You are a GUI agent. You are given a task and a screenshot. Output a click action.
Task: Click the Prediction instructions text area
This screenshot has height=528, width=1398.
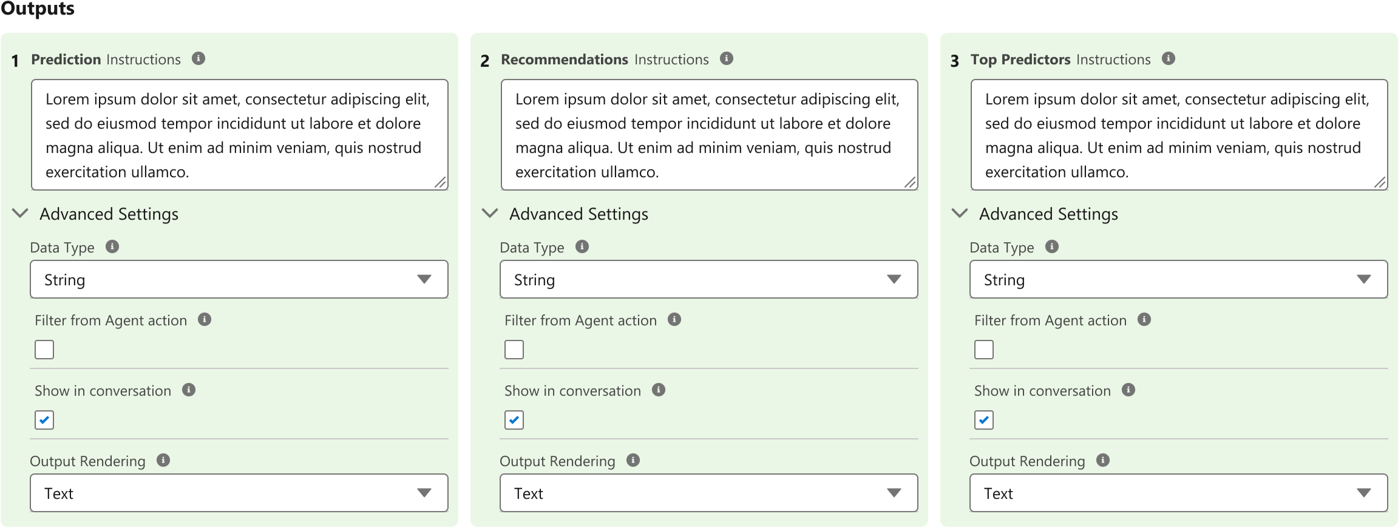tap(239, 135)
